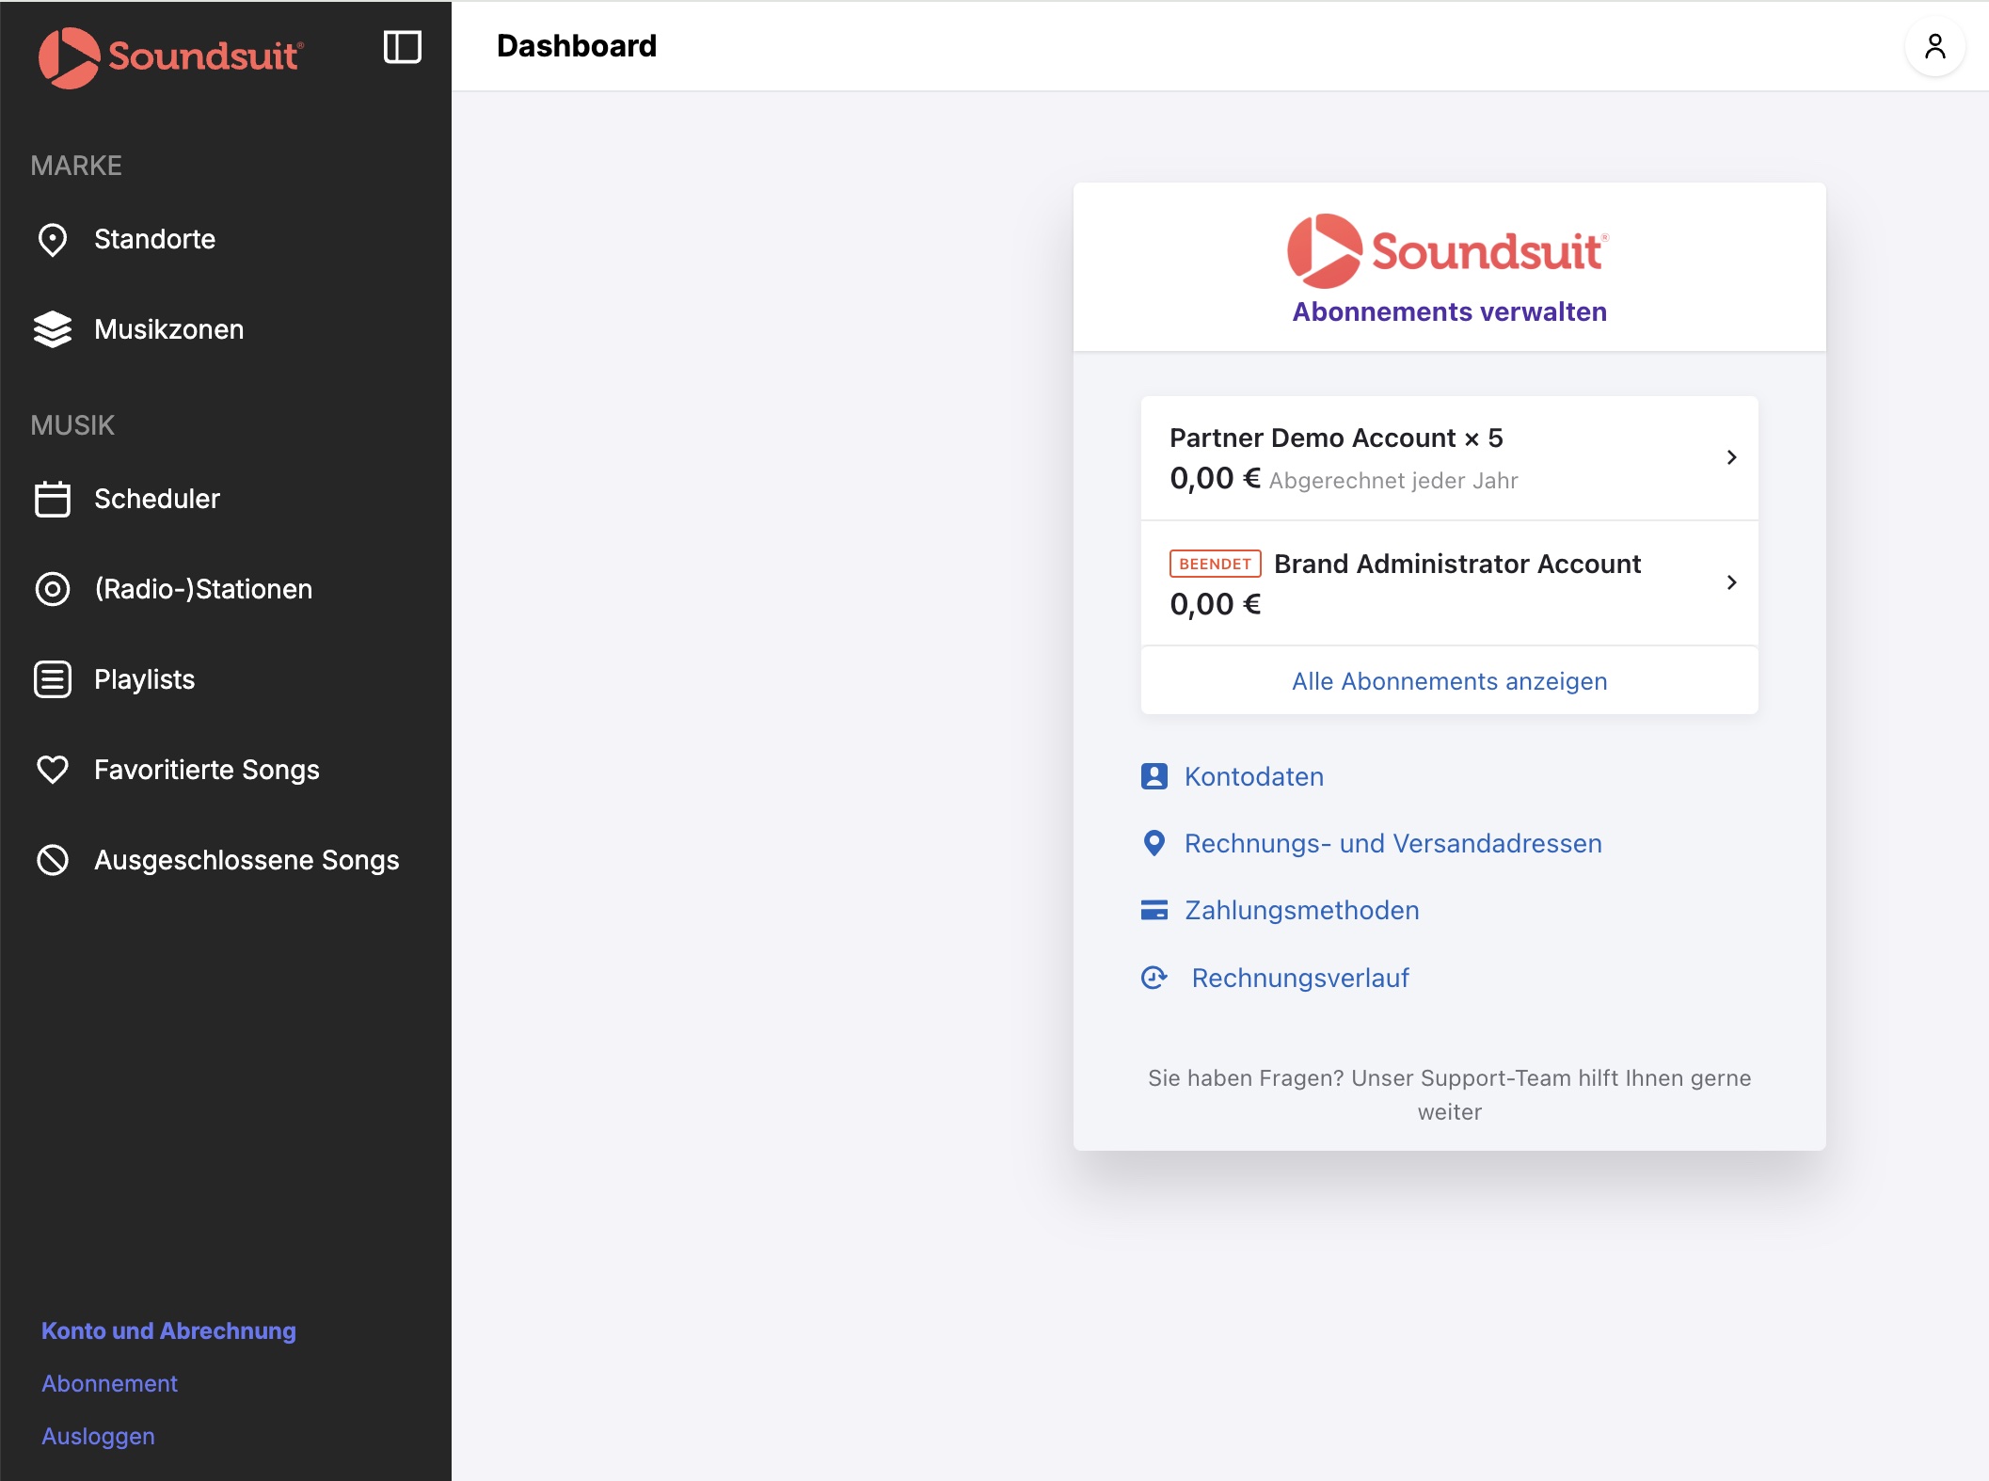The height and width of the screenshot is (1481, 1989).
Task: Click the Soundsuit logo in subscription card
Action: tap(1449, 250)
